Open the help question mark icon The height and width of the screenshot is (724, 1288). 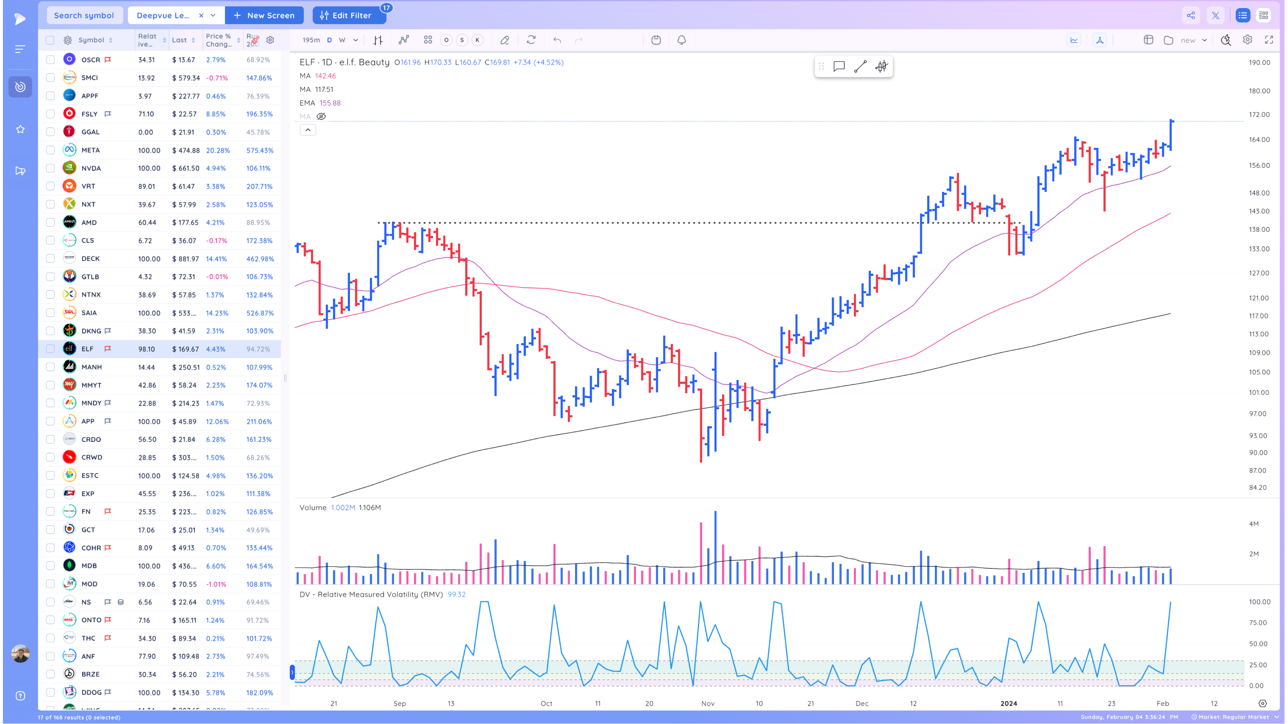20,695
